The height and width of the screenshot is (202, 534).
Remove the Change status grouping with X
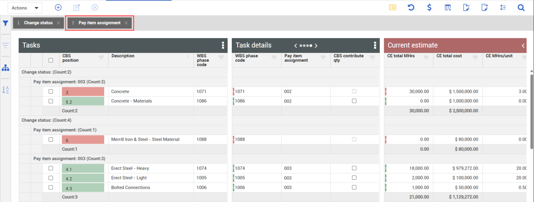(x=58, y=23)
